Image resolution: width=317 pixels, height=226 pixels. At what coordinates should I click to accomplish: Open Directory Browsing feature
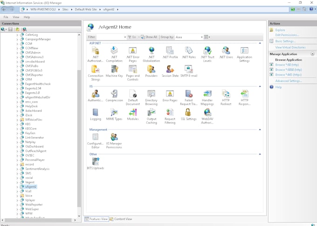click(x=152, y=97)
